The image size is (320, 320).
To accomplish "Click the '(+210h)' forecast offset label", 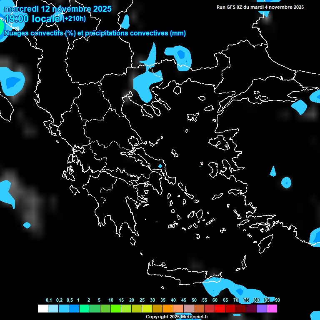I will pyautogui.click(x=74, y=19).
